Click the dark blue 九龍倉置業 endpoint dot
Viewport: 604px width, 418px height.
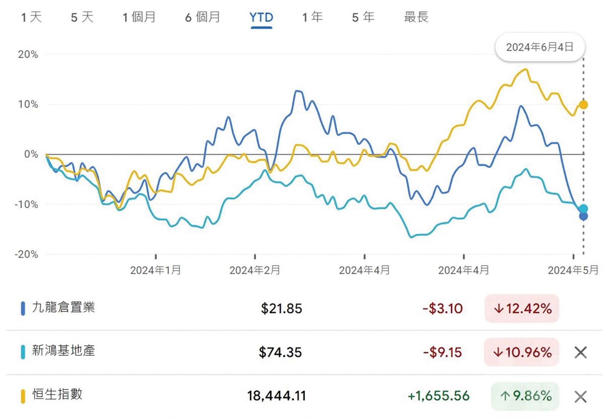pos(583,216)
